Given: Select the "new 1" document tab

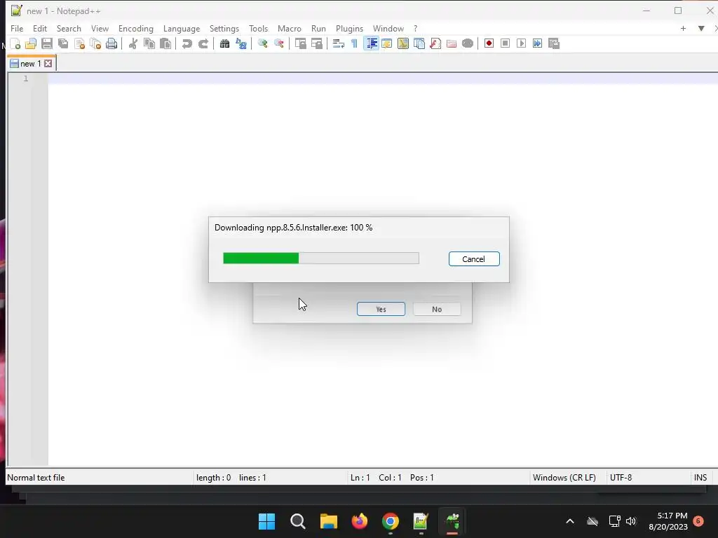Looking at the screenshot, I should [31, 64].
